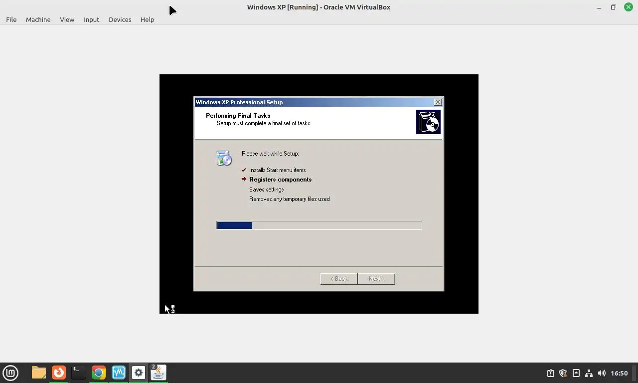Image resolution: width=638 pixels, height=383 pixels.
Task: Open the system monitor taskbar icon
Action: [x=118, y=373]
